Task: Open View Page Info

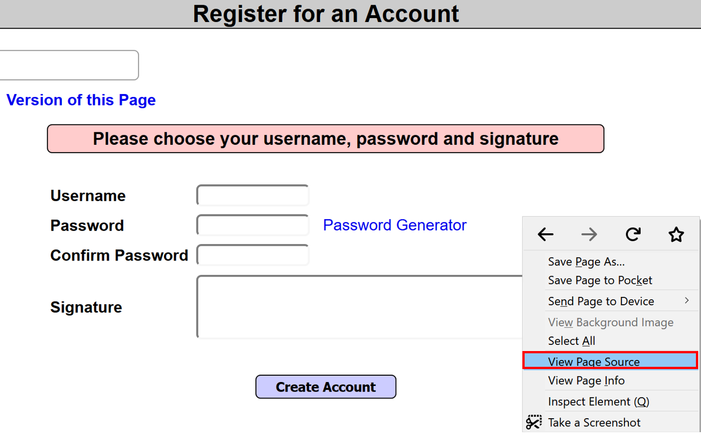Action: [586, 381]
